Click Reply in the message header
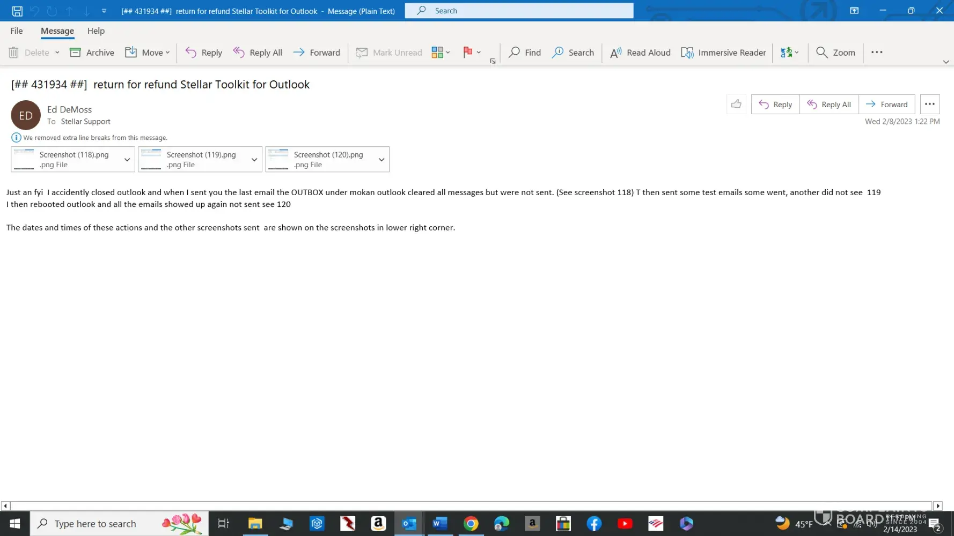 [x=775, y=105]
